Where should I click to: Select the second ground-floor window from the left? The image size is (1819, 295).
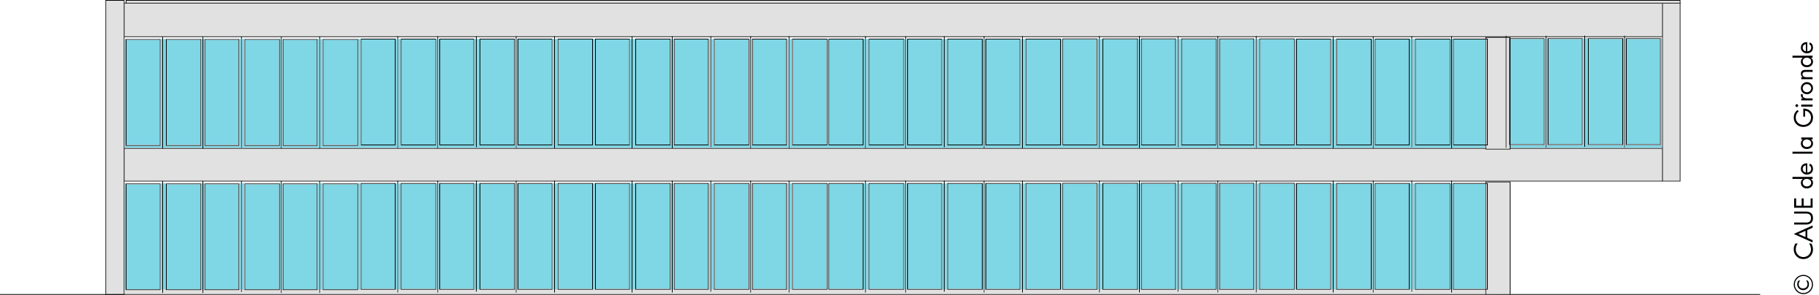click(184, 237)
